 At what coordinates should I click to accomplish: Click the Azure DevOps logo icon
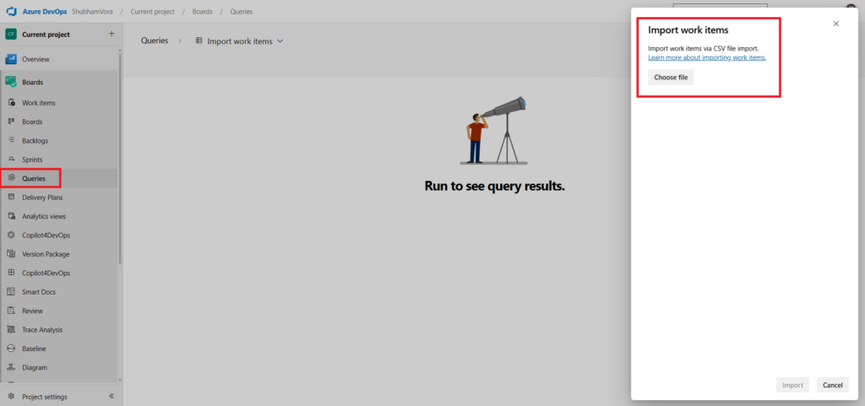point(12,11)
